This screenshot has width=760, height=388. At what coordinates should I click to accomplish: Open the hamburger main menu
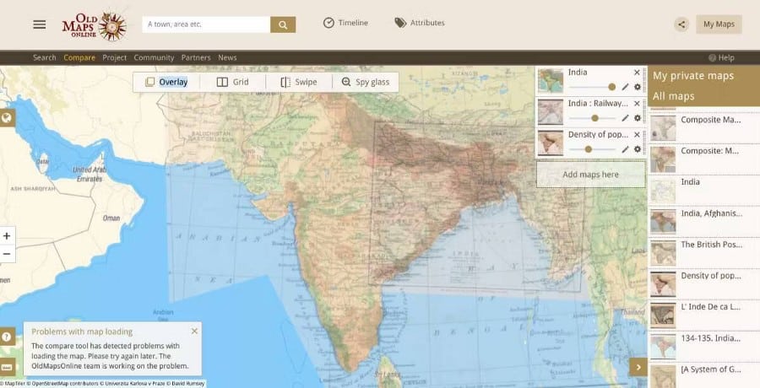coord(40,24)
